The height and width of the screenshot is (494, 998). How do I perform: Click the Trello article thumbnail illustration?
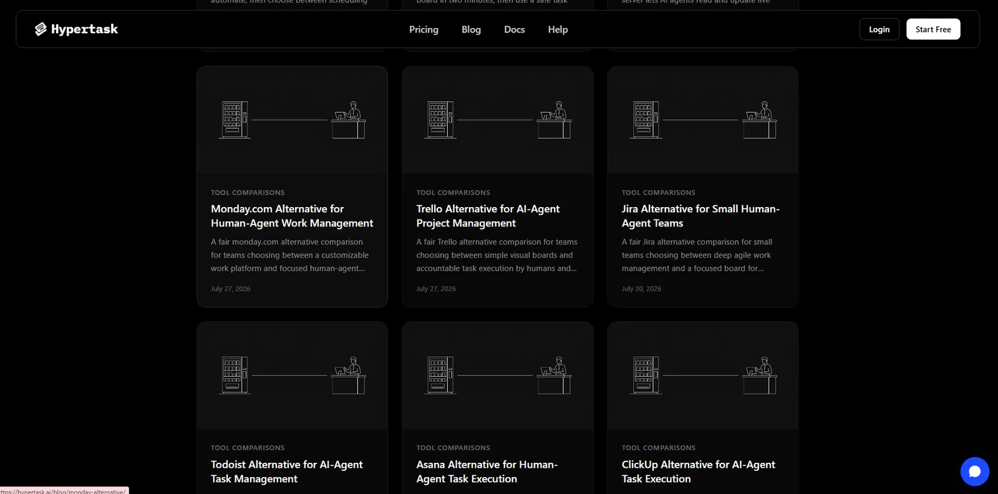[x=498, y=120]
